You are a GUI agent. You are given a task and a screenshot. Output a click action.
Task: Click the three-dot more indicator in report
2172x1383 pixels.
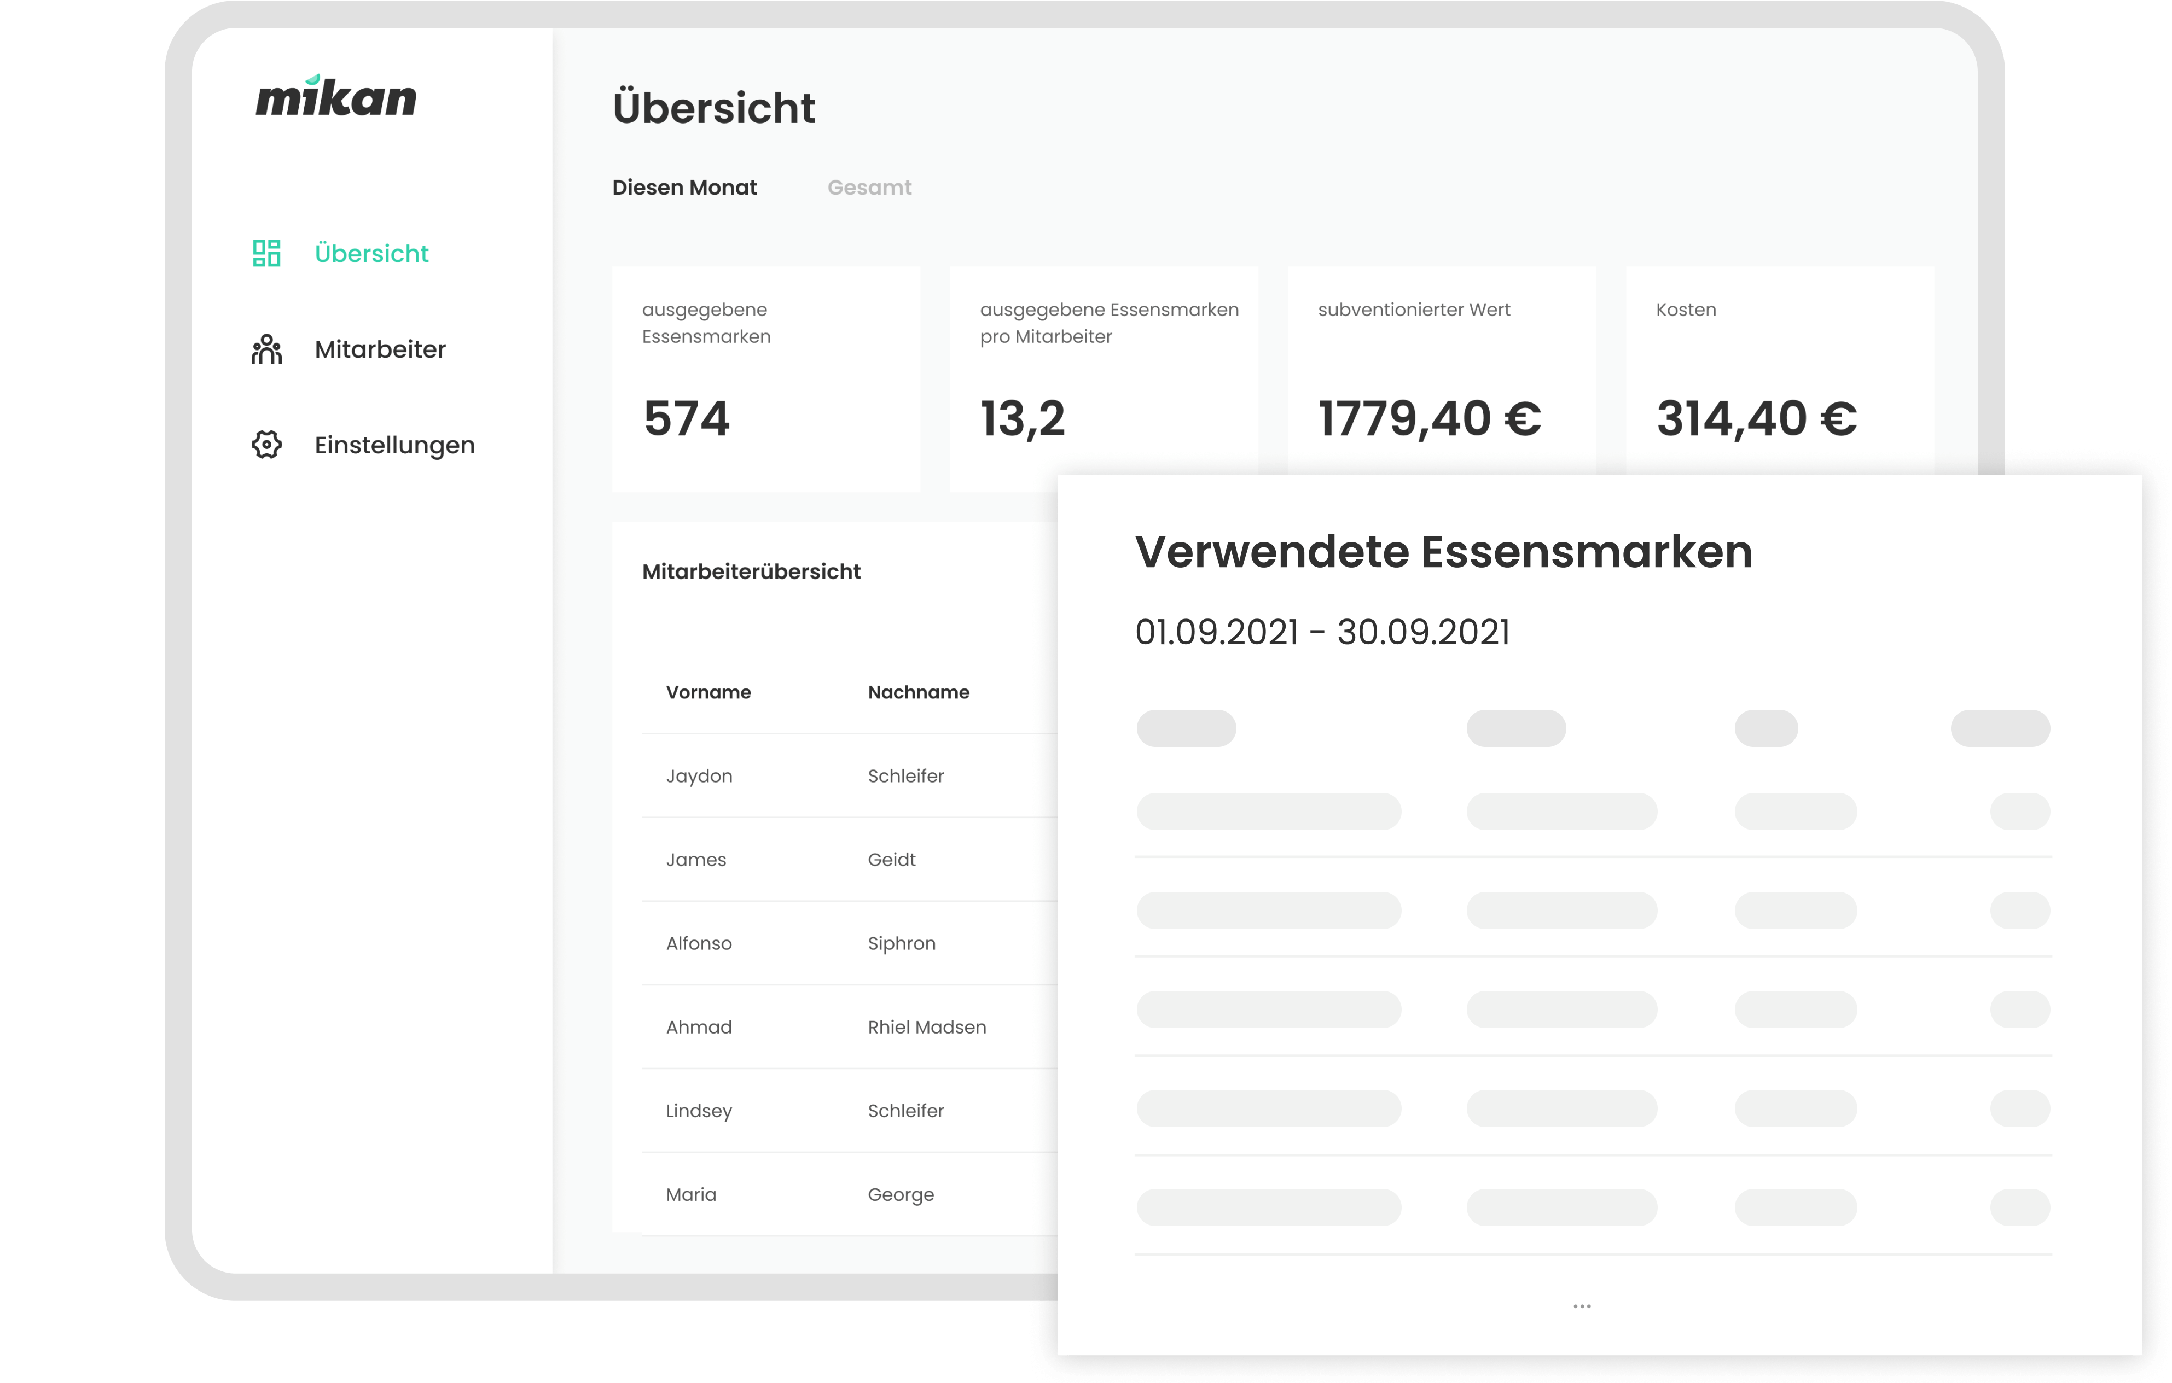click(x=1582, y=1306)
